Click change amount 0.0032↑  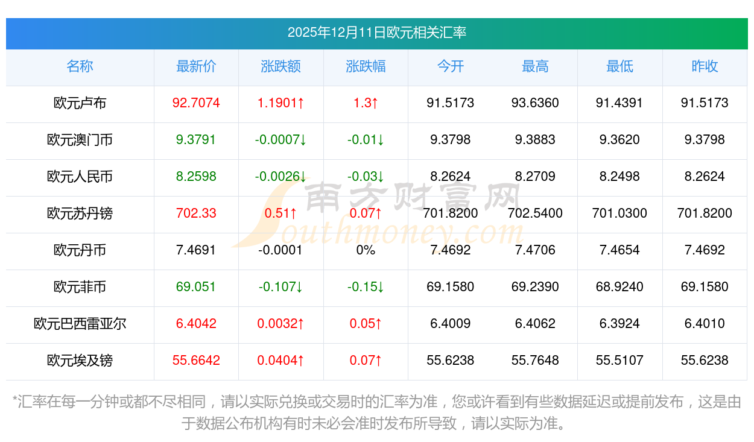(x=281, y=324)
